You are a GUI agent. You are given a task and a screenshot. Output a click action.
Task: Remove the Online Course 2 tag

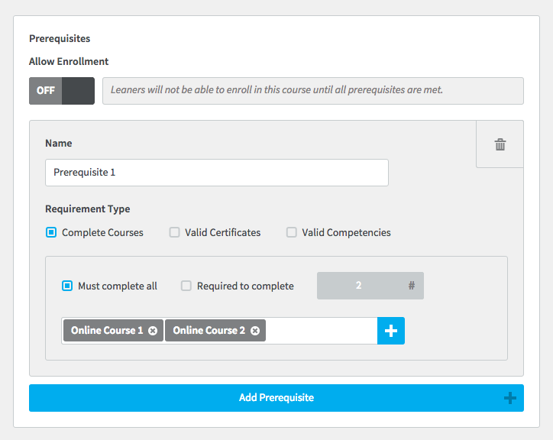coord(255,331)
